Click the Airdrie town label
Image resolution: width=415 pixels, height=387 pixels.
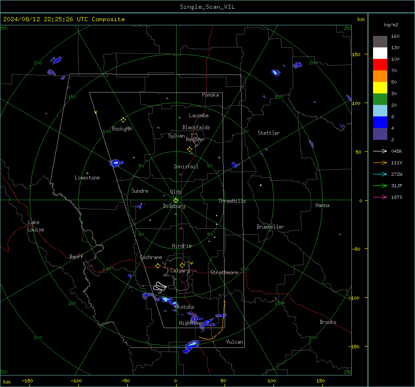(182, 246)
